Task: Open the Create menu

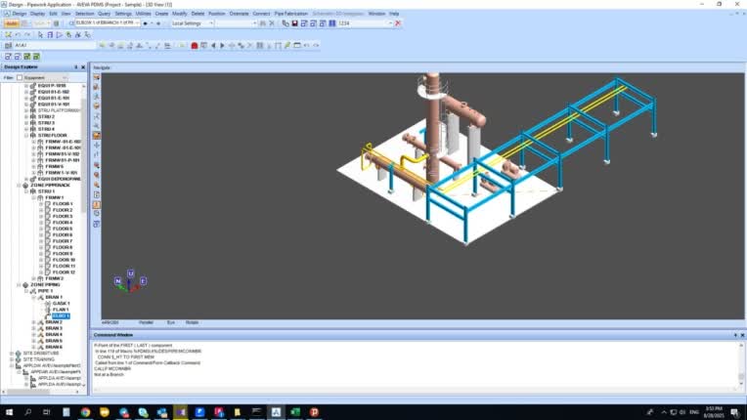Action: pyautogui.click(x=161, y=14)
